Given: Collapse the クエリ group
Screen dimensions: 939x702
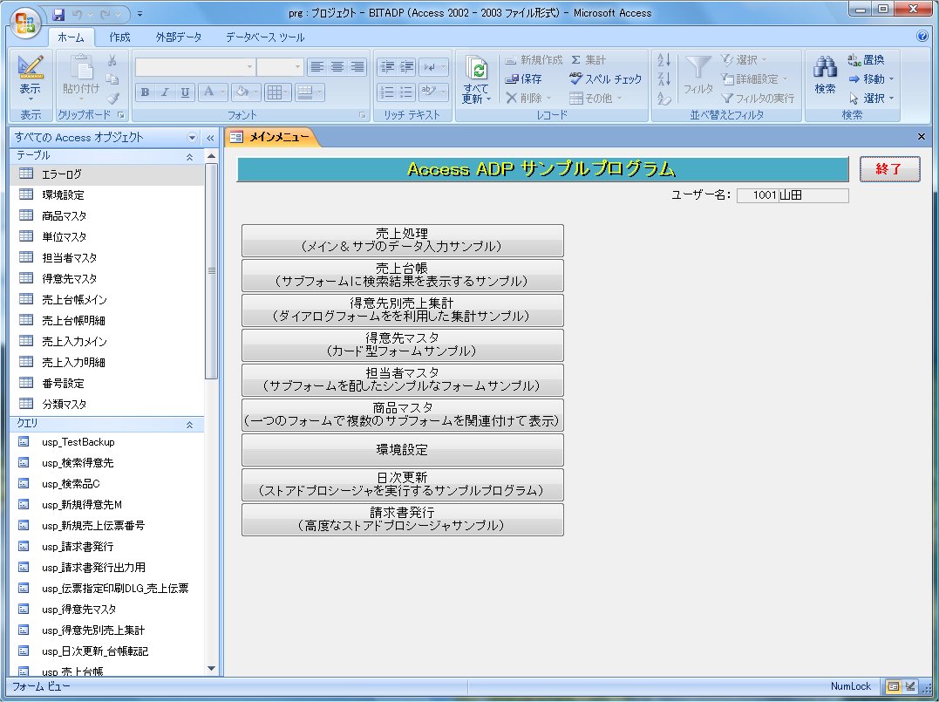Looking at the screenshot, I should (189, 425).
